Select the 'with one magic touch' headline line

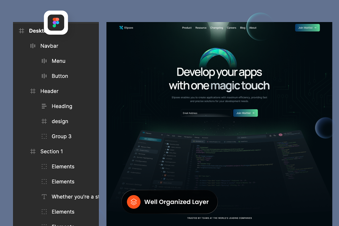219,85
